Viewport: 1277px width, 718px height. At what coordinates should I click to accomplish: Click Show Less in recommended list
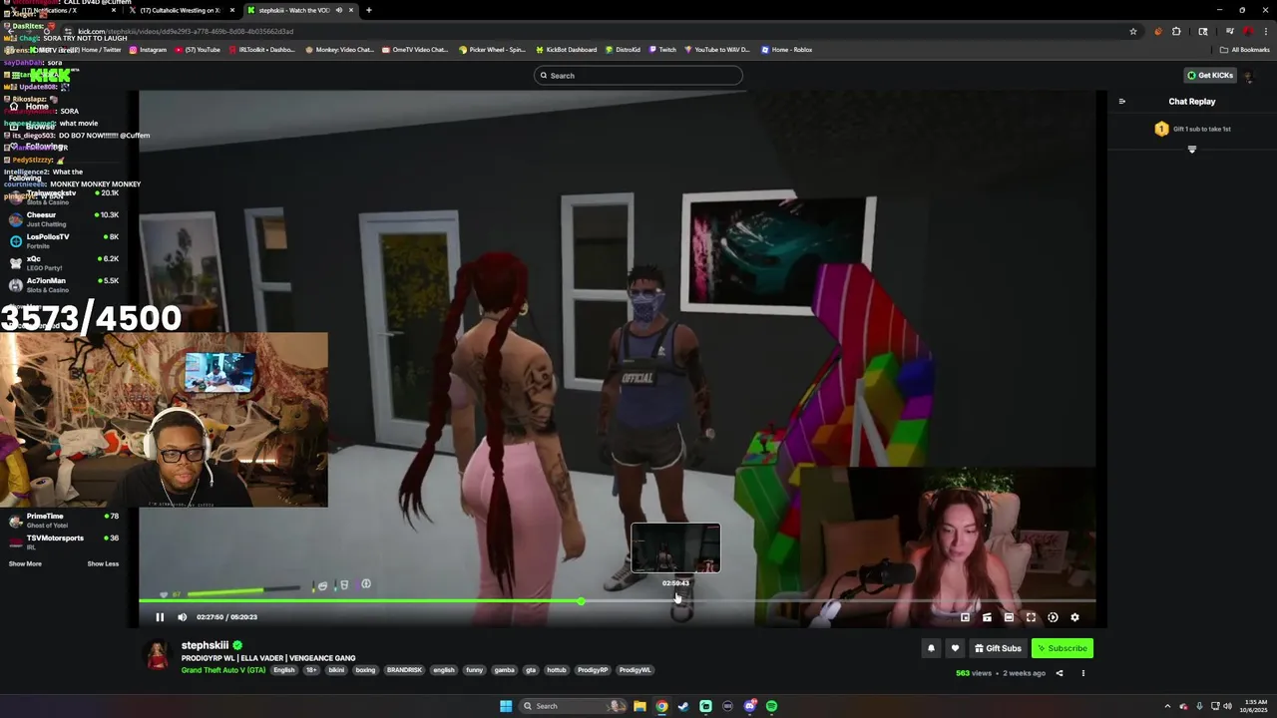tap(103, 564)
